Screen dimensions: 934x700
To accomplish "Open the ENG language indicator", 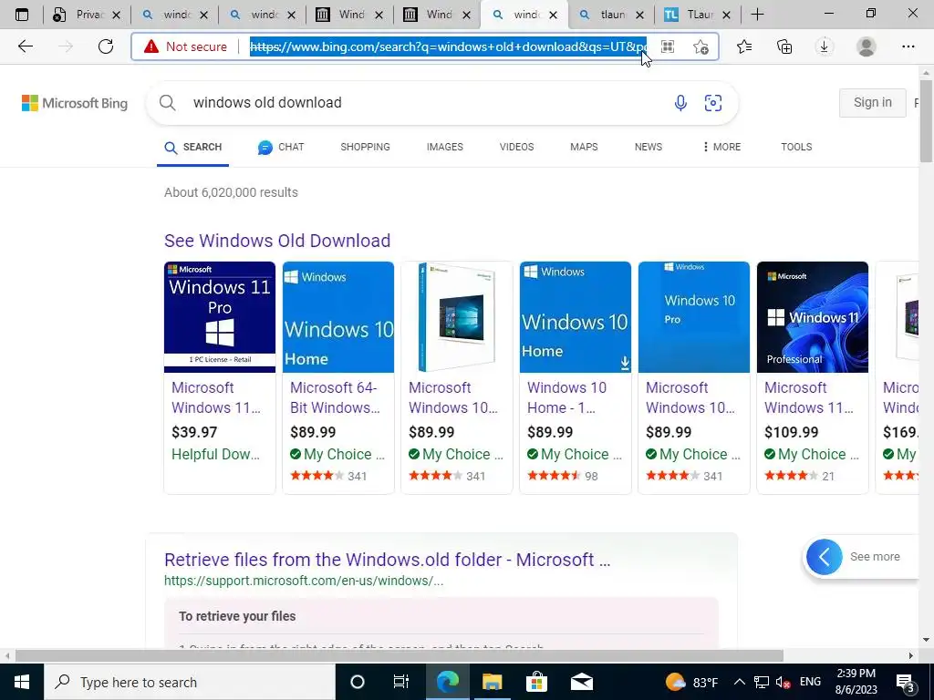I will click(810, 682).
